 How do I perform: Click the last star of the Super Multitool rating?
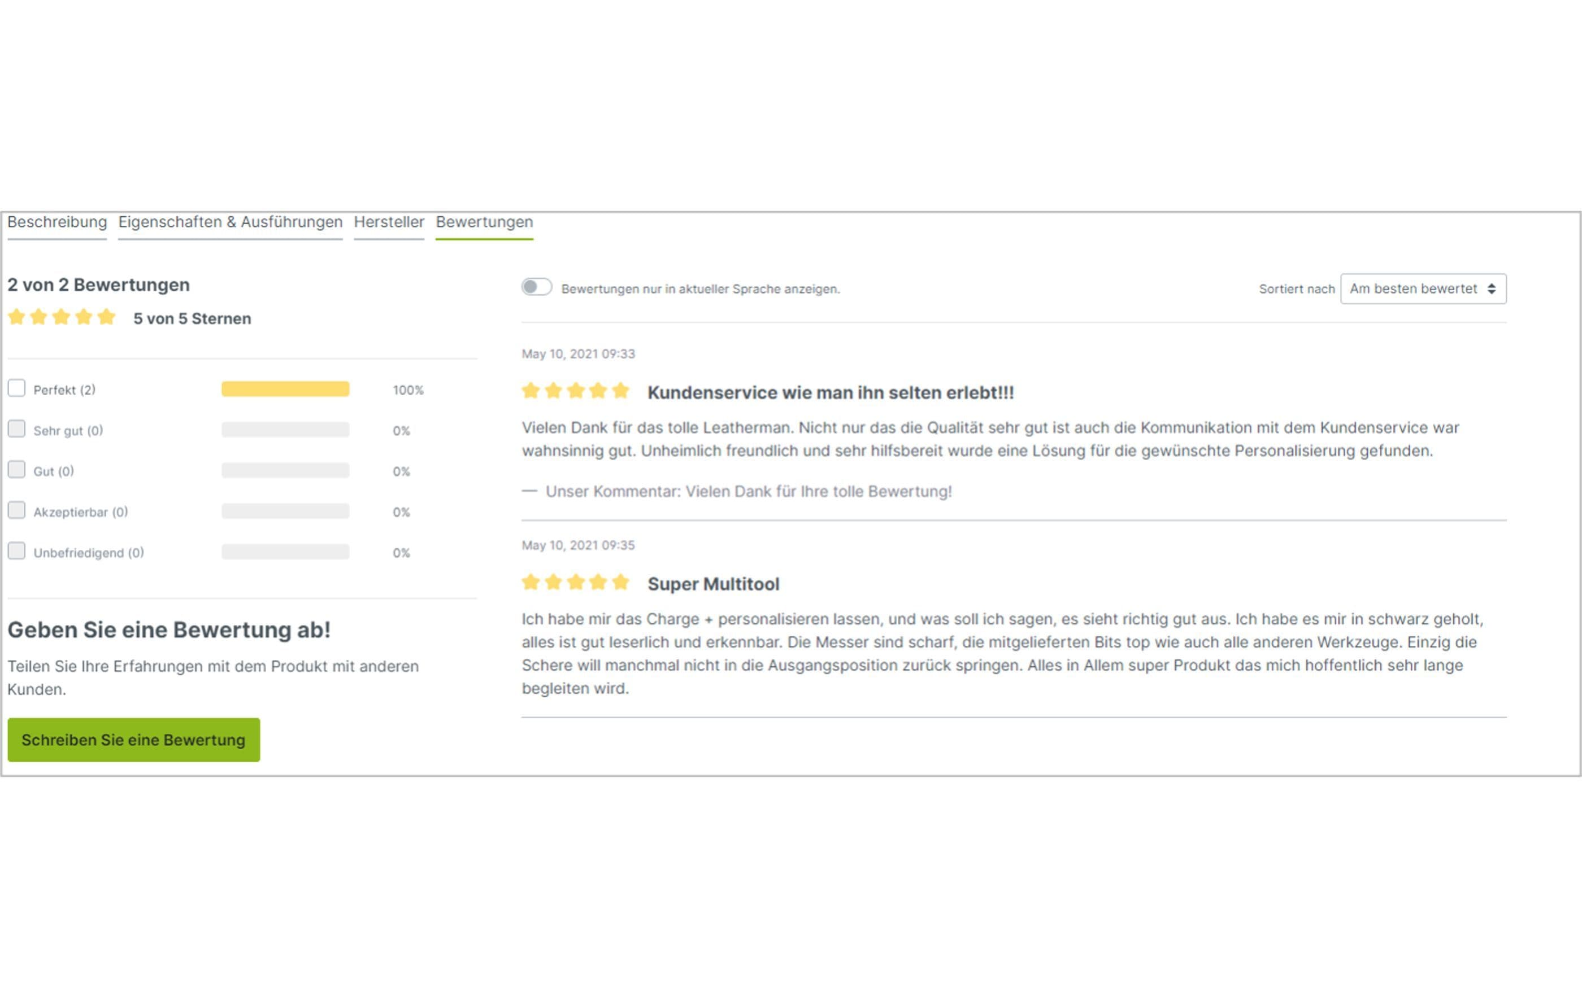620,582
